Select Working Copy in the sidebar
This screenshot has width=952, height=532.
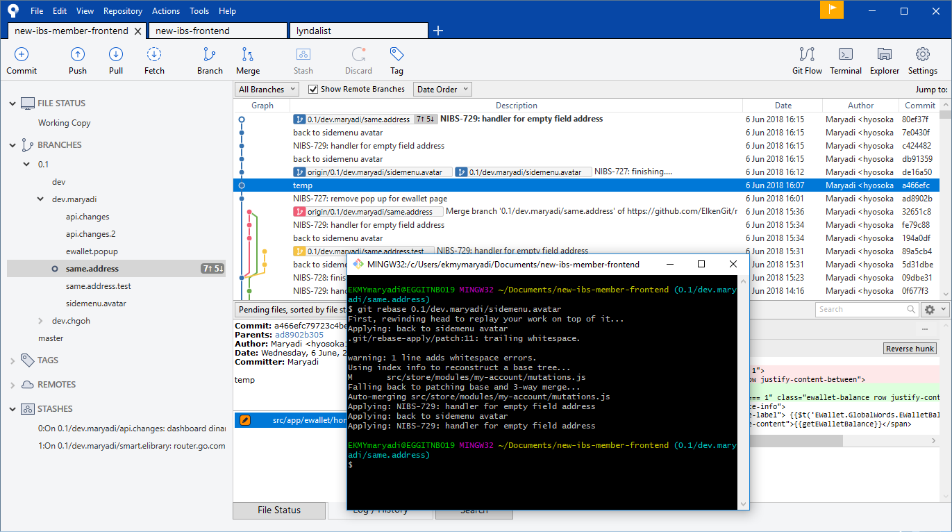coord(65,123)
